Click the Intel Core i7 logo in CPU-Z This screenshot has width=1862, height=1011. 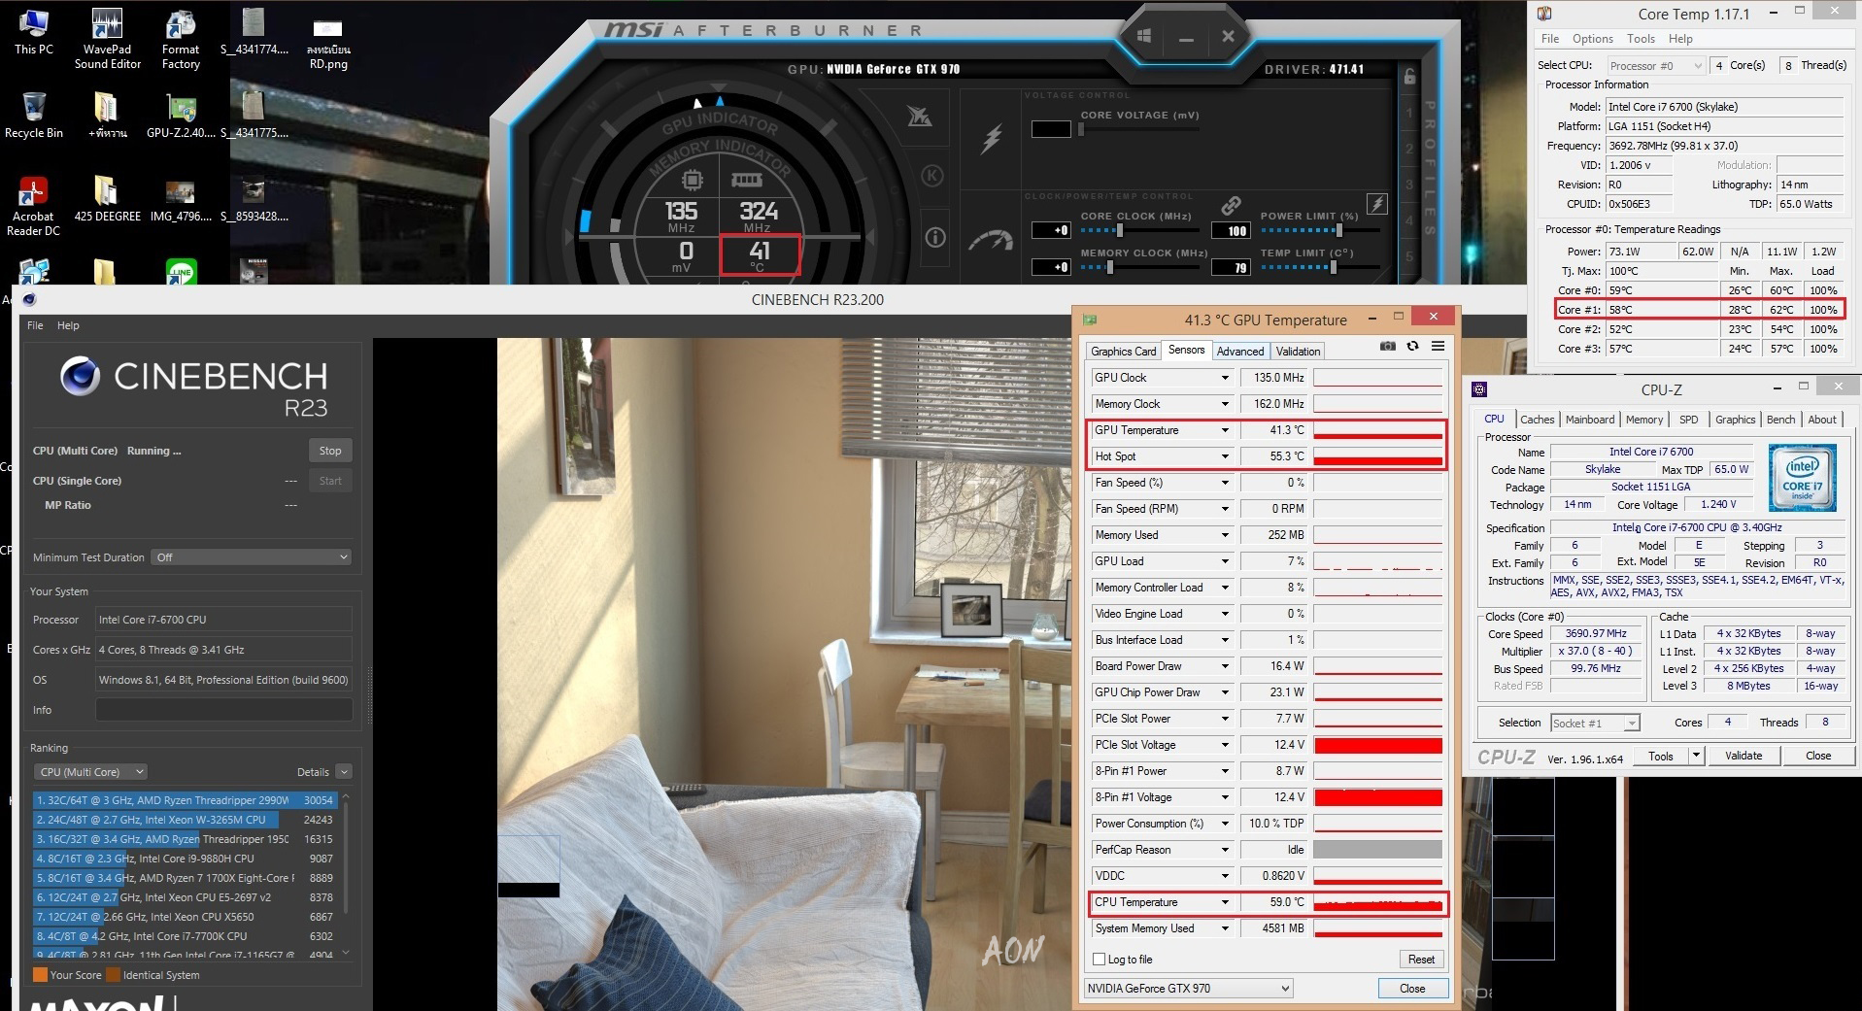pos(1802,478)
